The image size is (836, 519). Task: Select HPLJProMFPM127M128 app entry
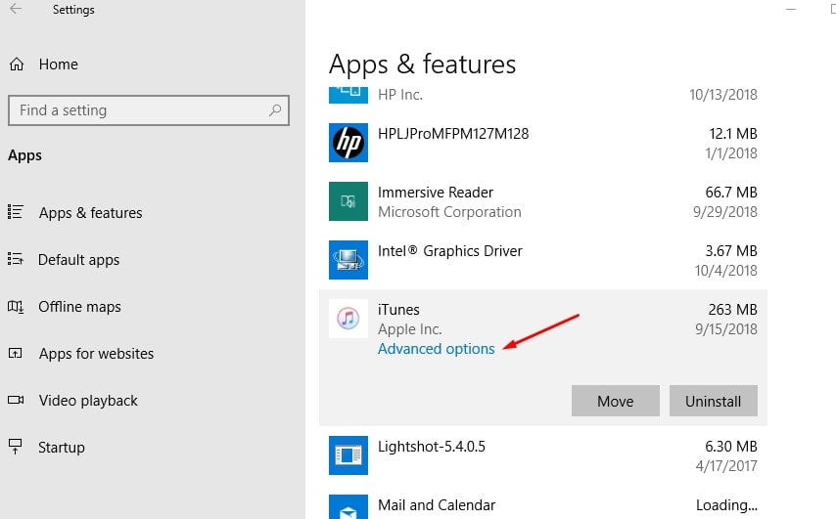[453, 134]
